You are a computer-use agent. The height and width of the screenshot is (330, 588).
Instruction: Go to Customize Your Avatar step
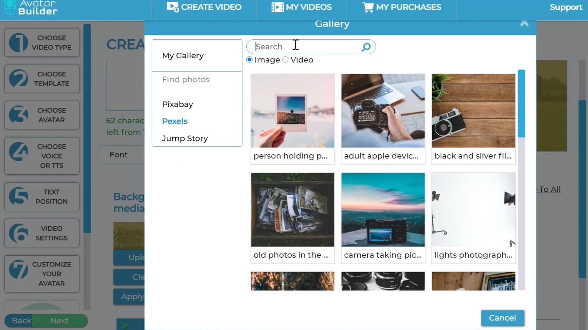click(42, 274)
